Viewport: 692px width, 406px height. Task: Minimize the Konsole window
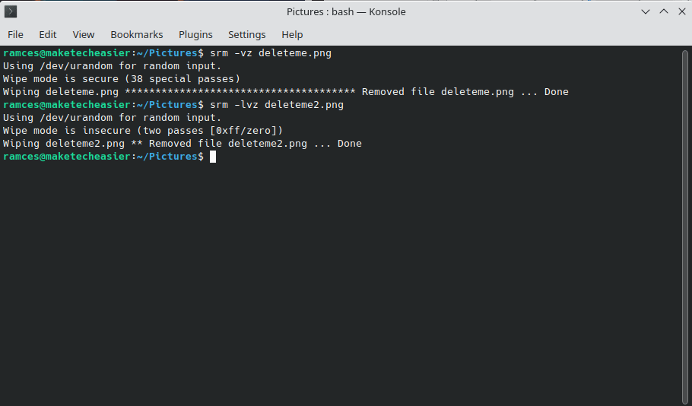pyautogui.click(x=645, y=11)
